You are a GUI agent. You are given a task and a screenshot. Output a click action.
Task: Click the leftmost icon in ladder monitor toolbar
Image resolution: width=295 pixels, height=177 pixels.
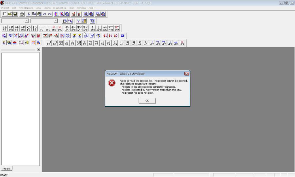[4, 35]
